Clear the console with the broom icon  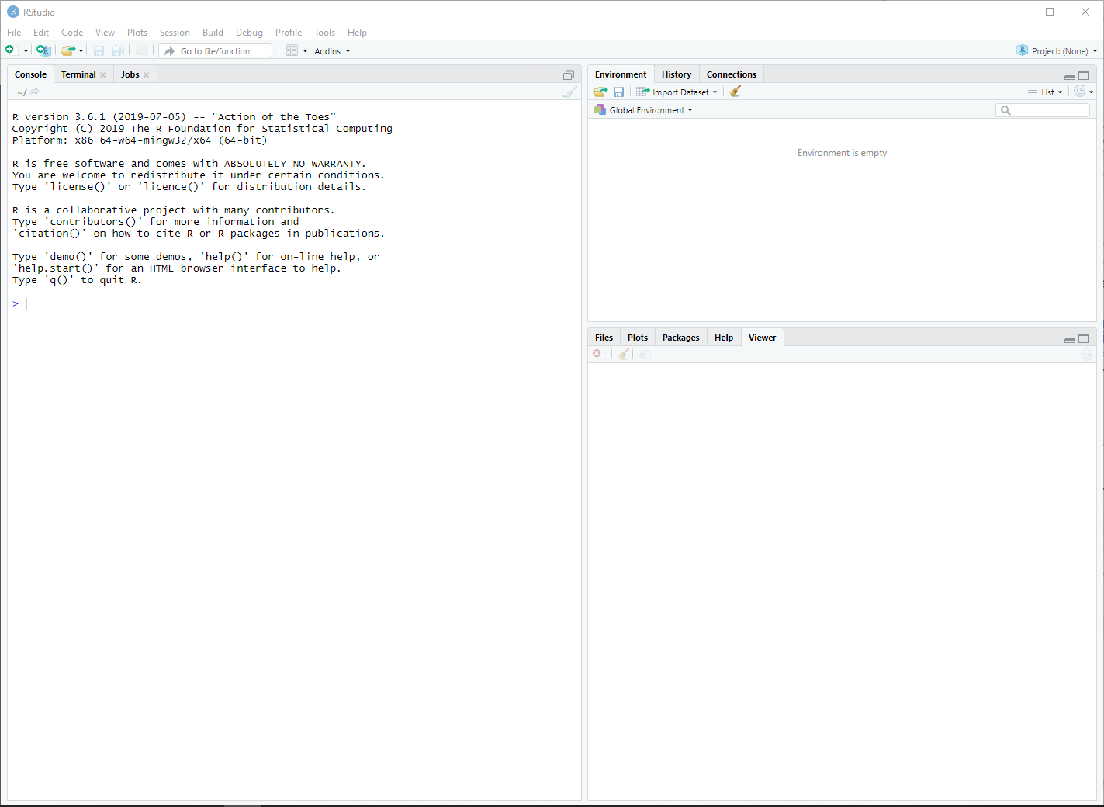(570, 92)
